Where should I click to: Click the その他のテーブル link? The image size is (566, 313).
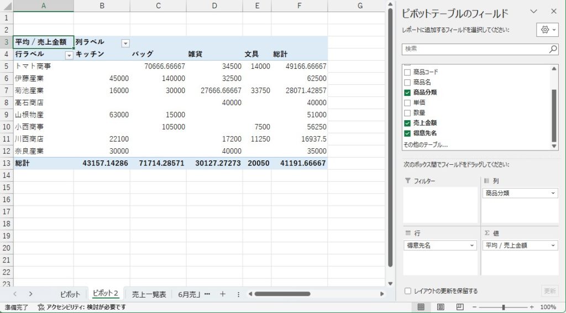425,144
